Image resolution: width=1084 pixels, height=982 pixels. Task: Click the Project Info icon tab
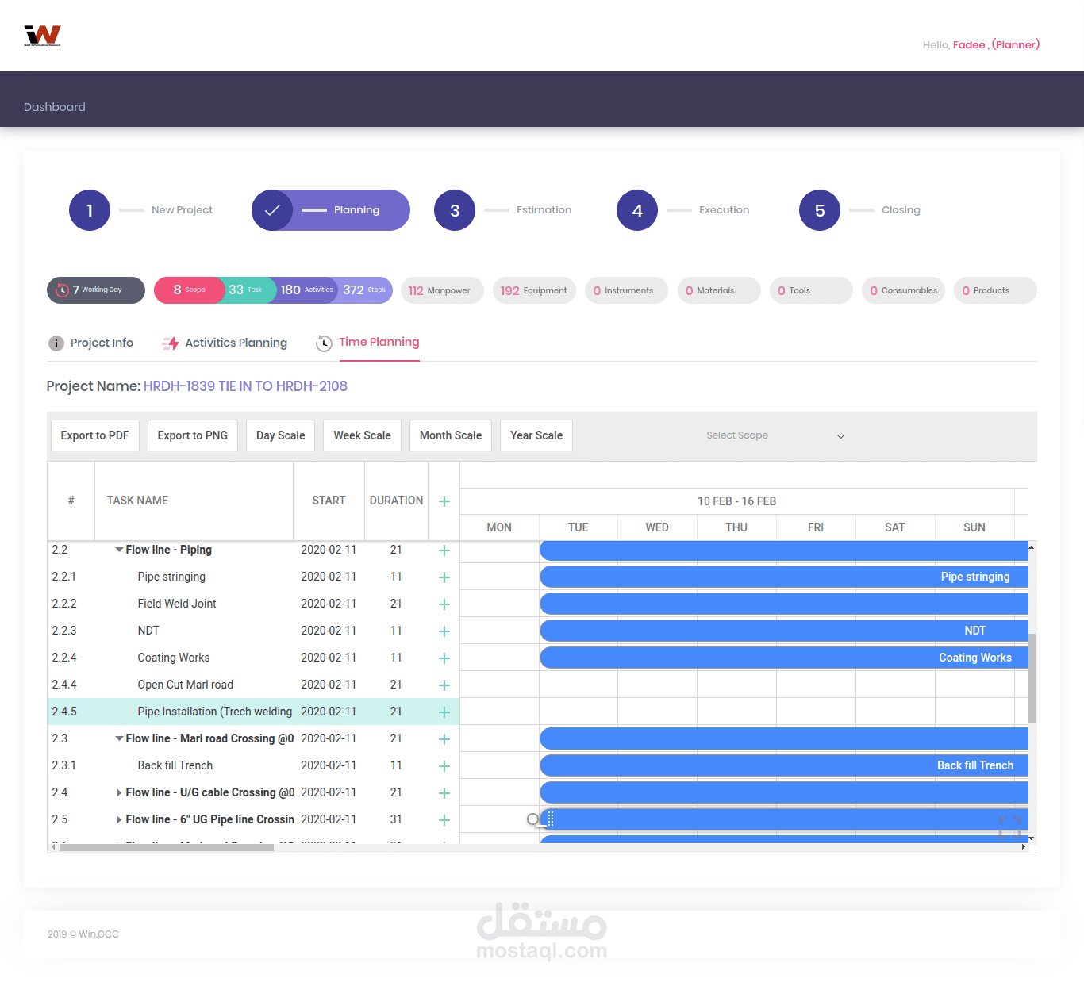(56, 343)
